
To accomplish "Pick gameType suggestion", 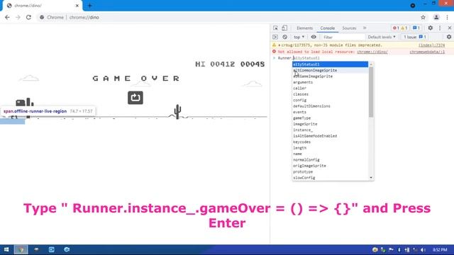I will point(330,118).
